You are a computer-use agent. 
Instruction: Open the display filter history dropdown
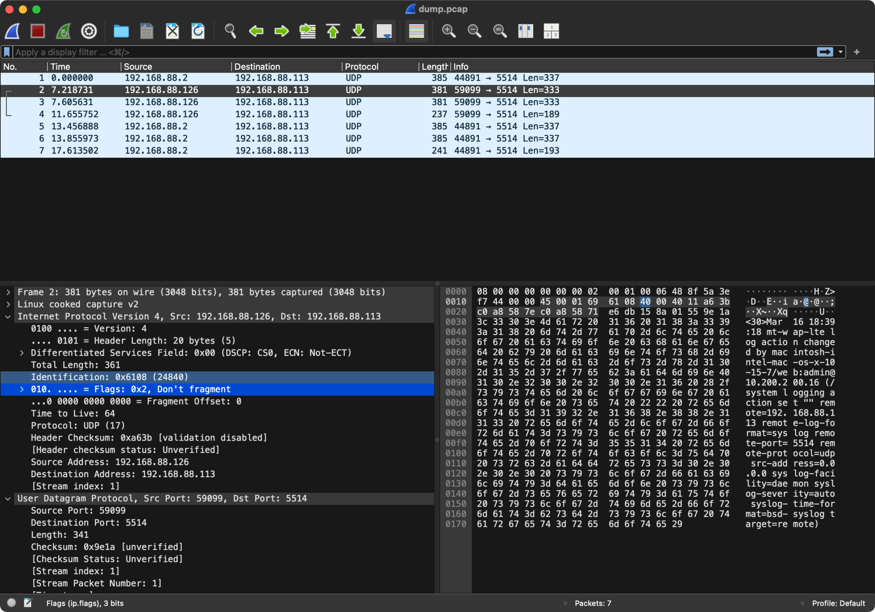click(841, 51)
